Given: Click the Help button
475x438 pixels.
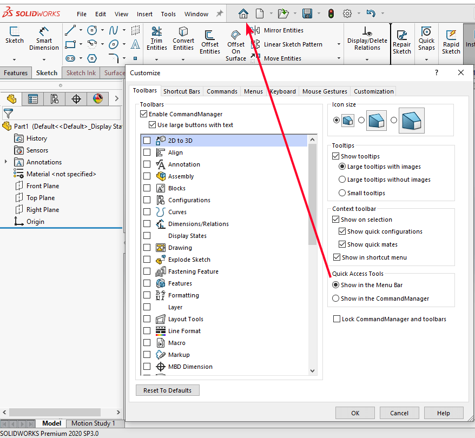Looking at the screenshot, I should tap(443, 413).
